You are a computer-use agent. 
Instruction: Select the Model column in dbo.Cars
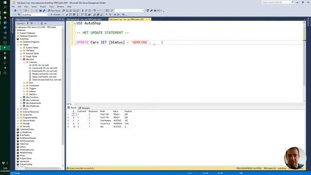[x=44, y=74]
